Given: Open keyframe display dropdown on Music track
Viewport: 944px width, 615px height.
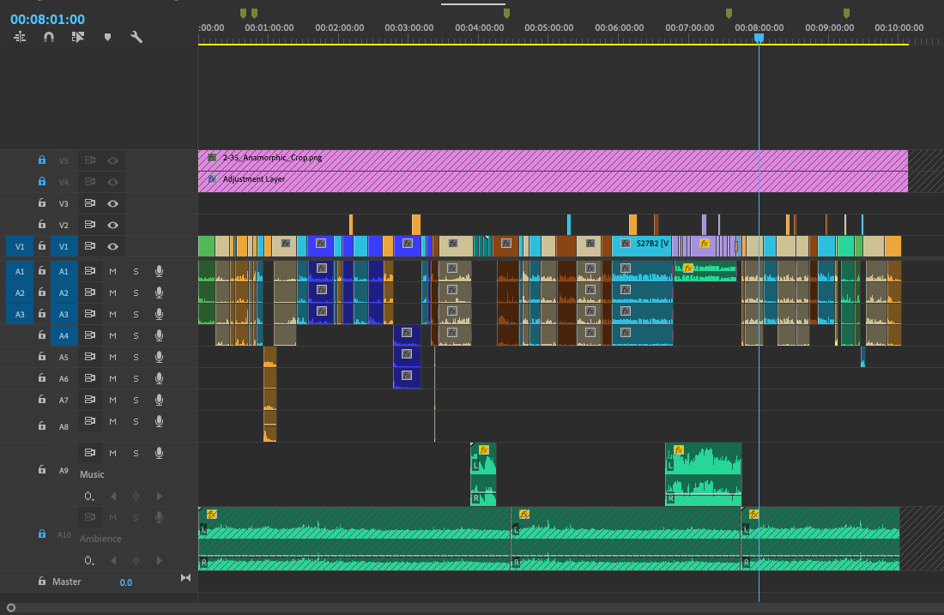Looking at the screenshot, I should click(x=89, y=496).
